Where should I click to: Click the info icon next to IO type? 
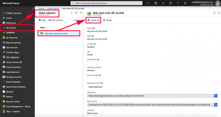[95, 44]
